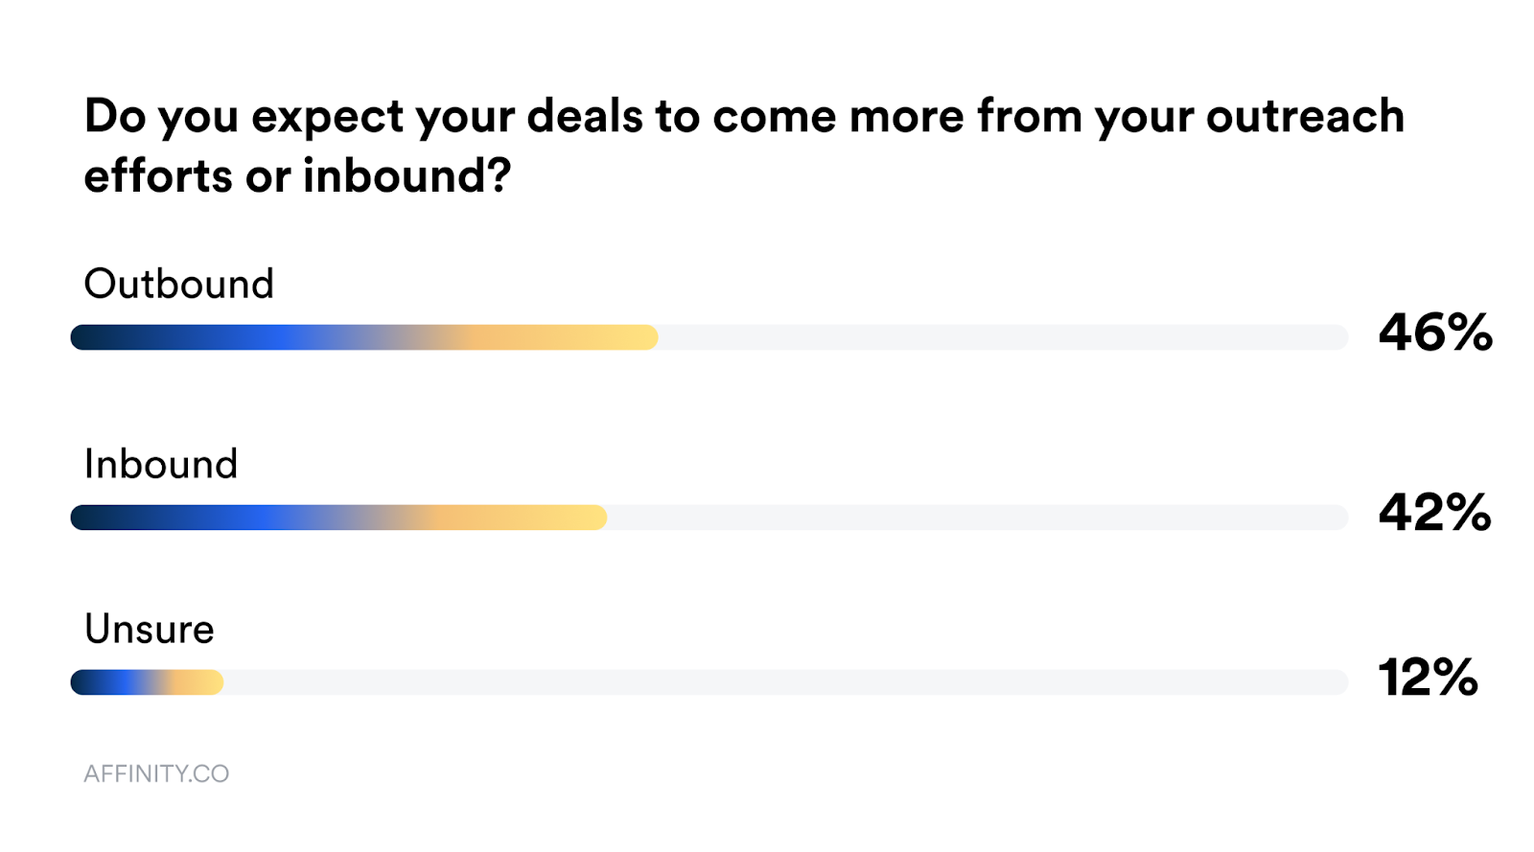The image size is (1534, 852).
Task: Click the filled Outbound progress bar
Action: click(x=364, y=337)
